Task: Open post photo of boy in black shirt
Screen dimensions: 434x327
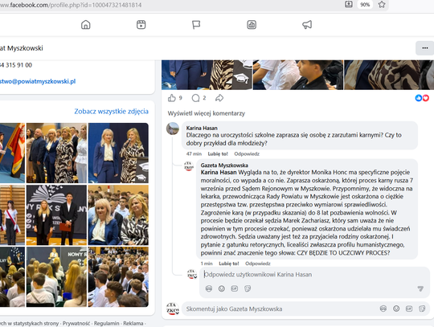Action: click(x=298, y=75)
